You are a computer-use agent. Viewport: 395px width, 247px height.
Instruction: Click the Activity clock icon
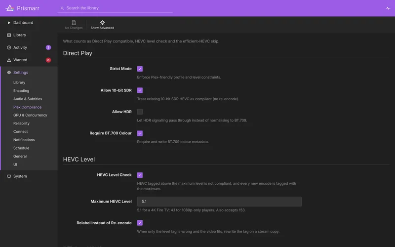pos(9,47)
